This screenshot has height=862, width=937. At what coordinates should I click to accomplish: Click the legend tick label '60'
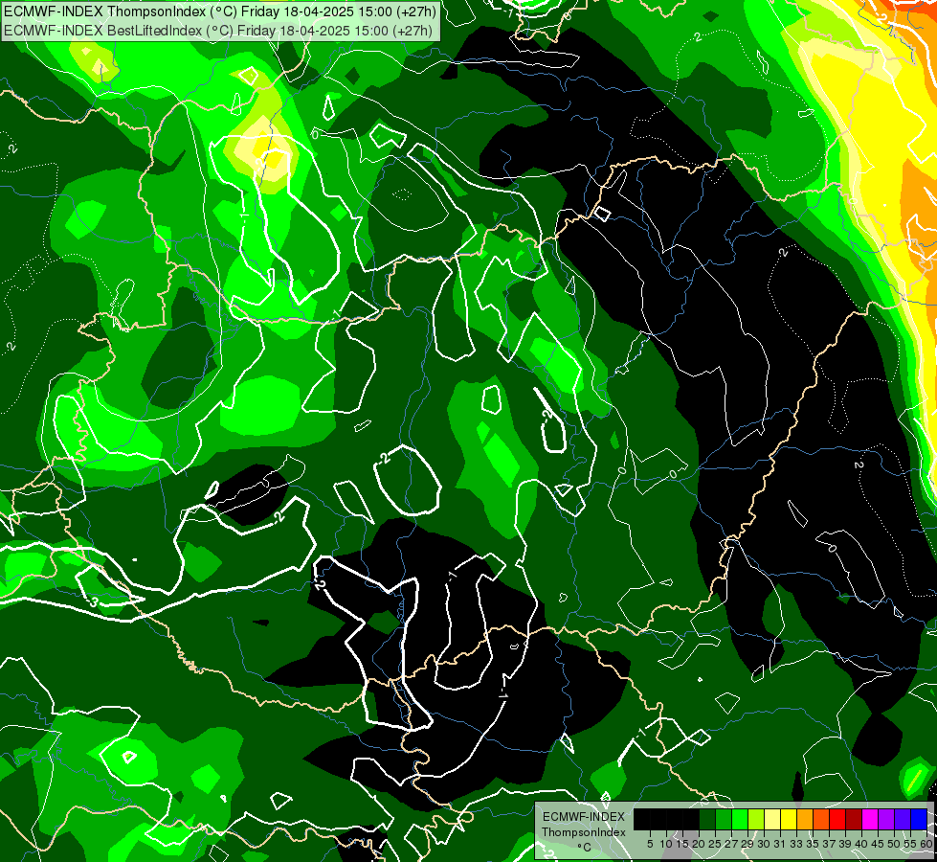coord(926,844)
